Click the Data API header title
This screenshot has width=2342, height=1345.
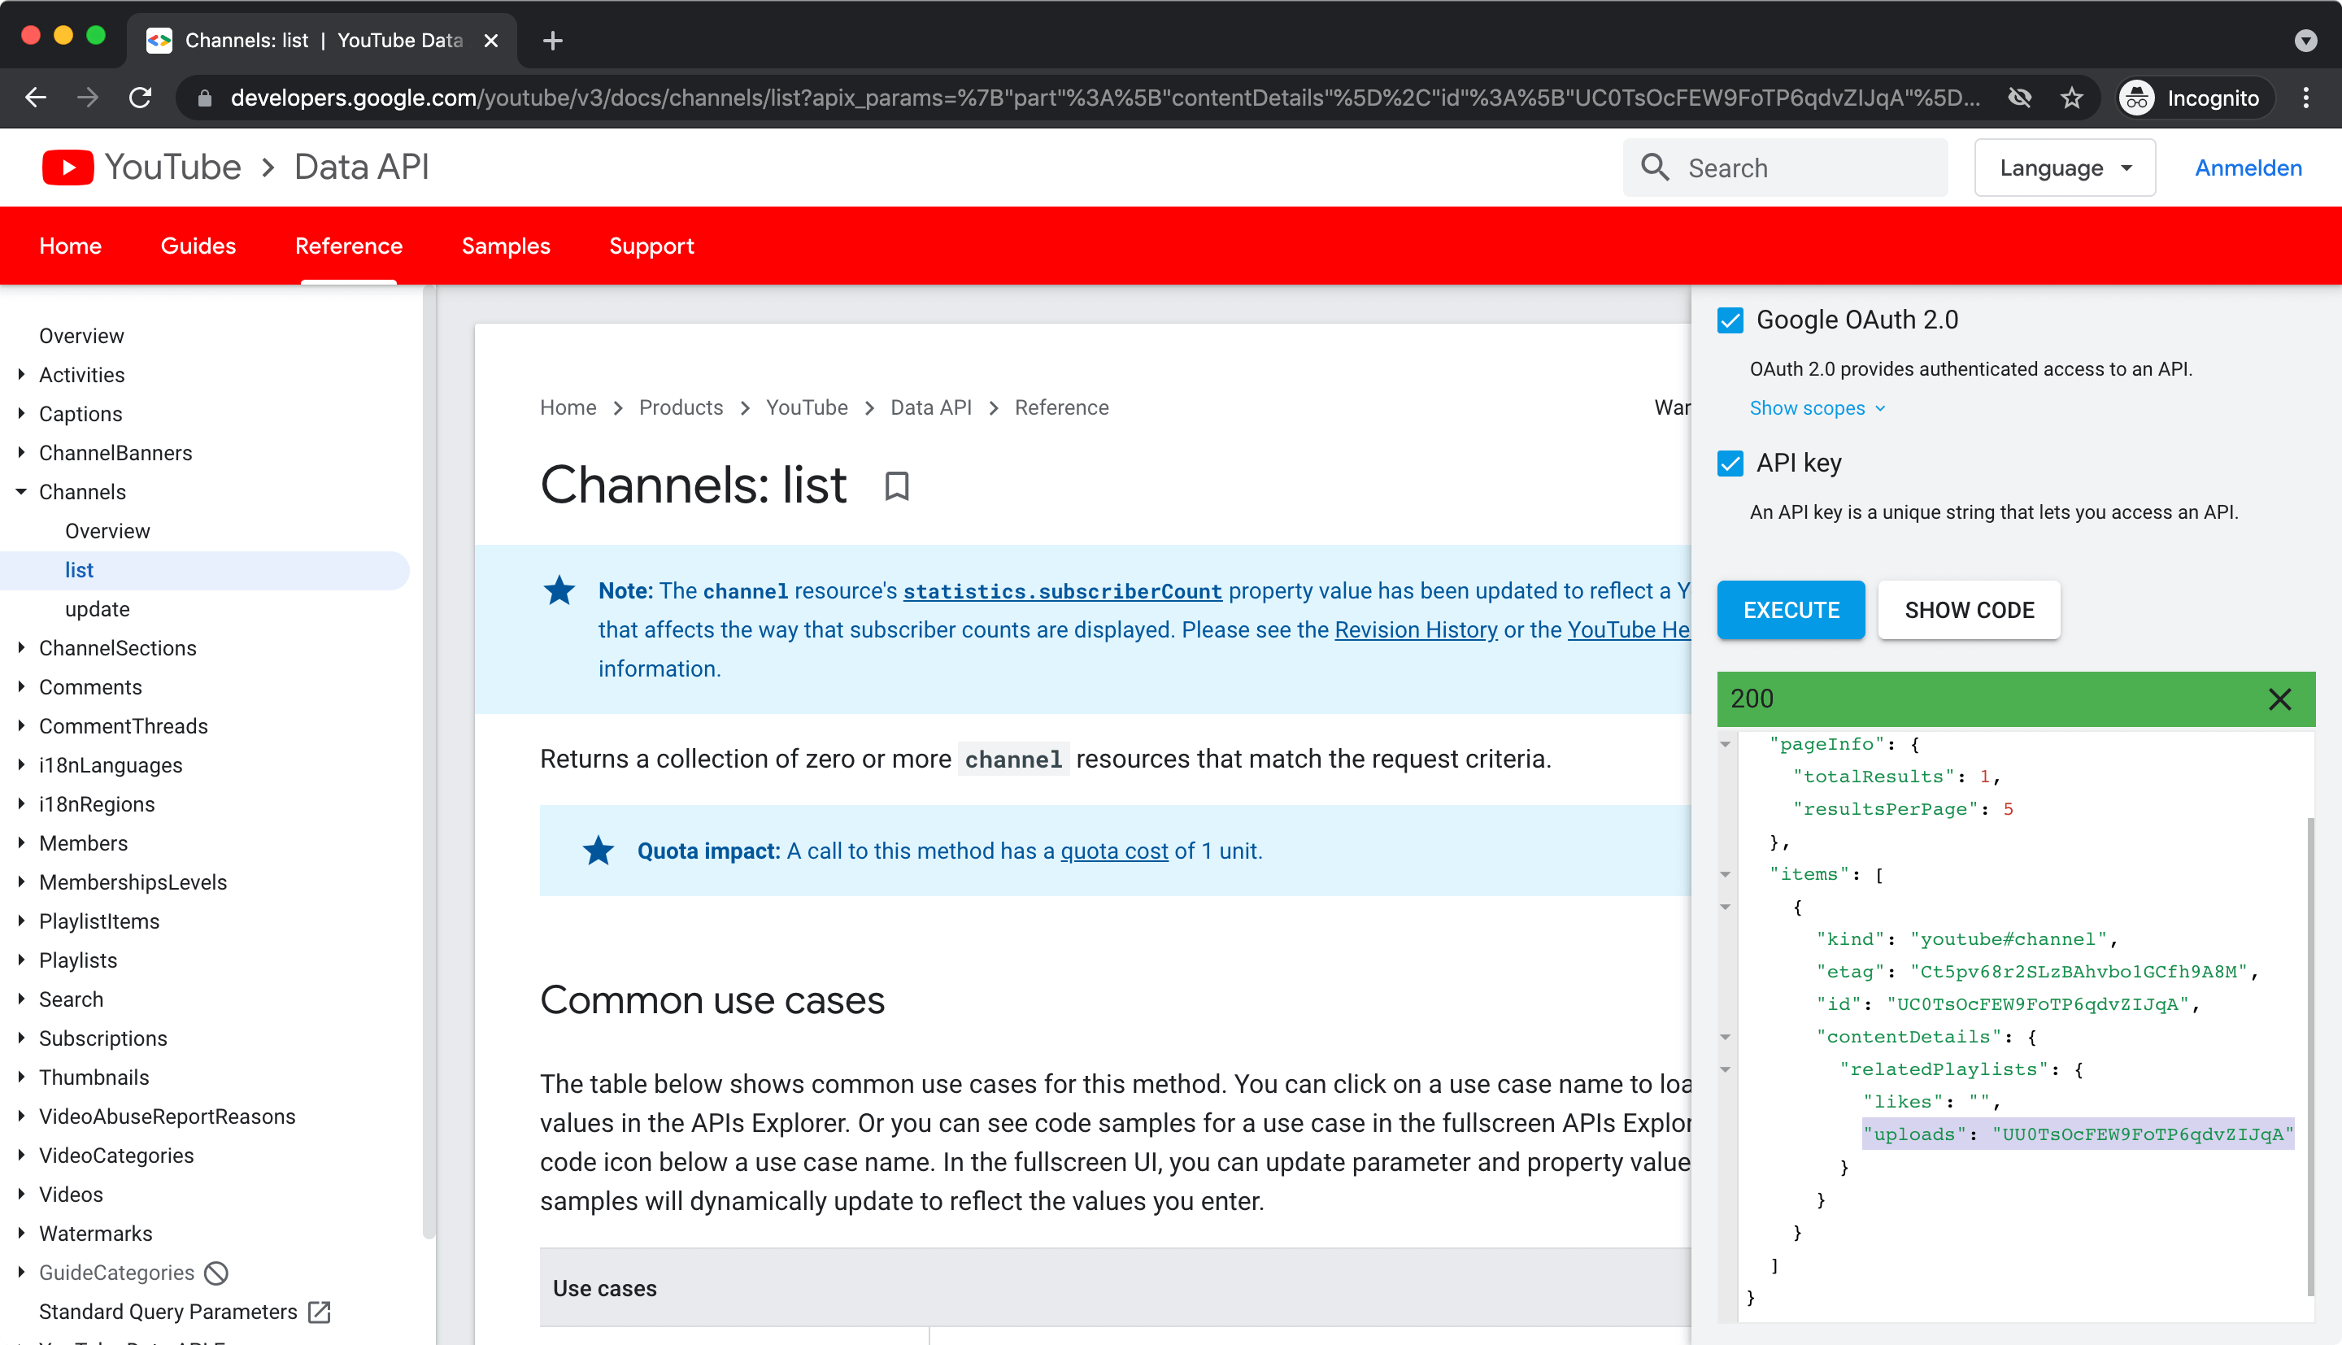tap(361, 168)
